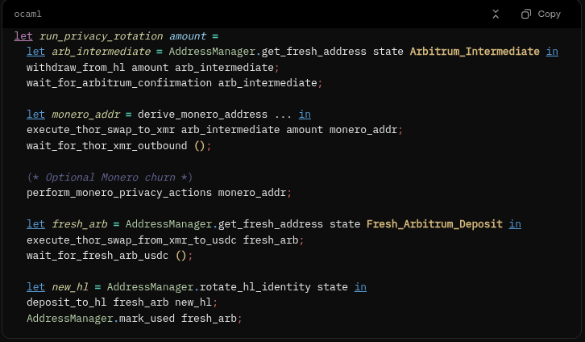This screenshot has height=342, width=585.
Task: Click the Optional Monero churn comment
Action: [110, 177]
